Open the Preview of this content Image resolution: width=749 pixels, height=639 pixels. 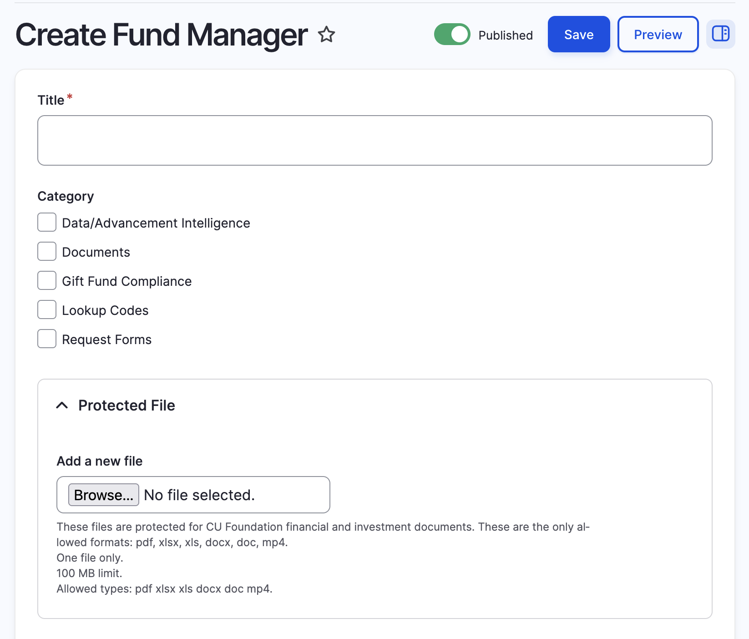[x=658, y=35]
